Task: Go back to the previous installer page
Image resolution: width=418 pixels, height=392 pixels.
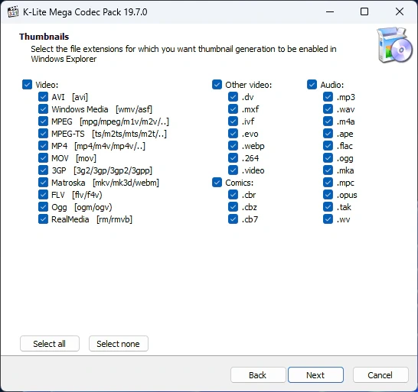Action: 258,375
